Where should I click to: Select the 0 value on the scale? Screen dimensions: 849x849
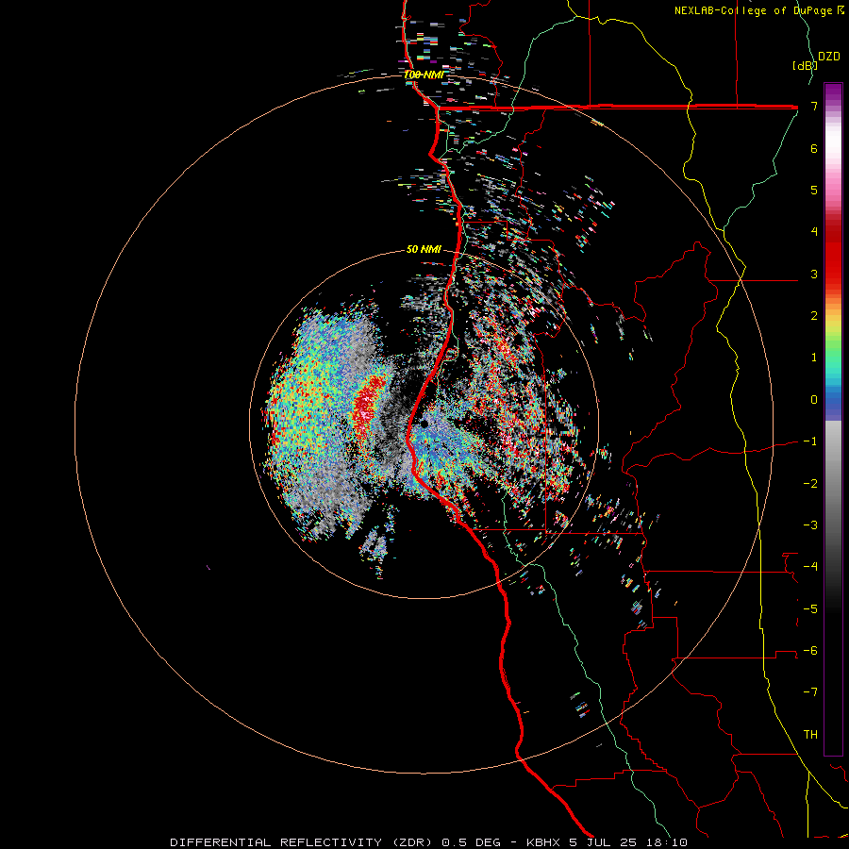814,400
